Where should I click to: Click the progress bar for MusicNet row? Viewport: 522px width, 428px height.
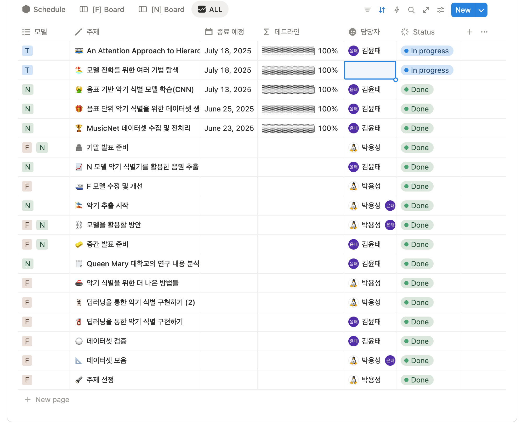tap(288, 128)
